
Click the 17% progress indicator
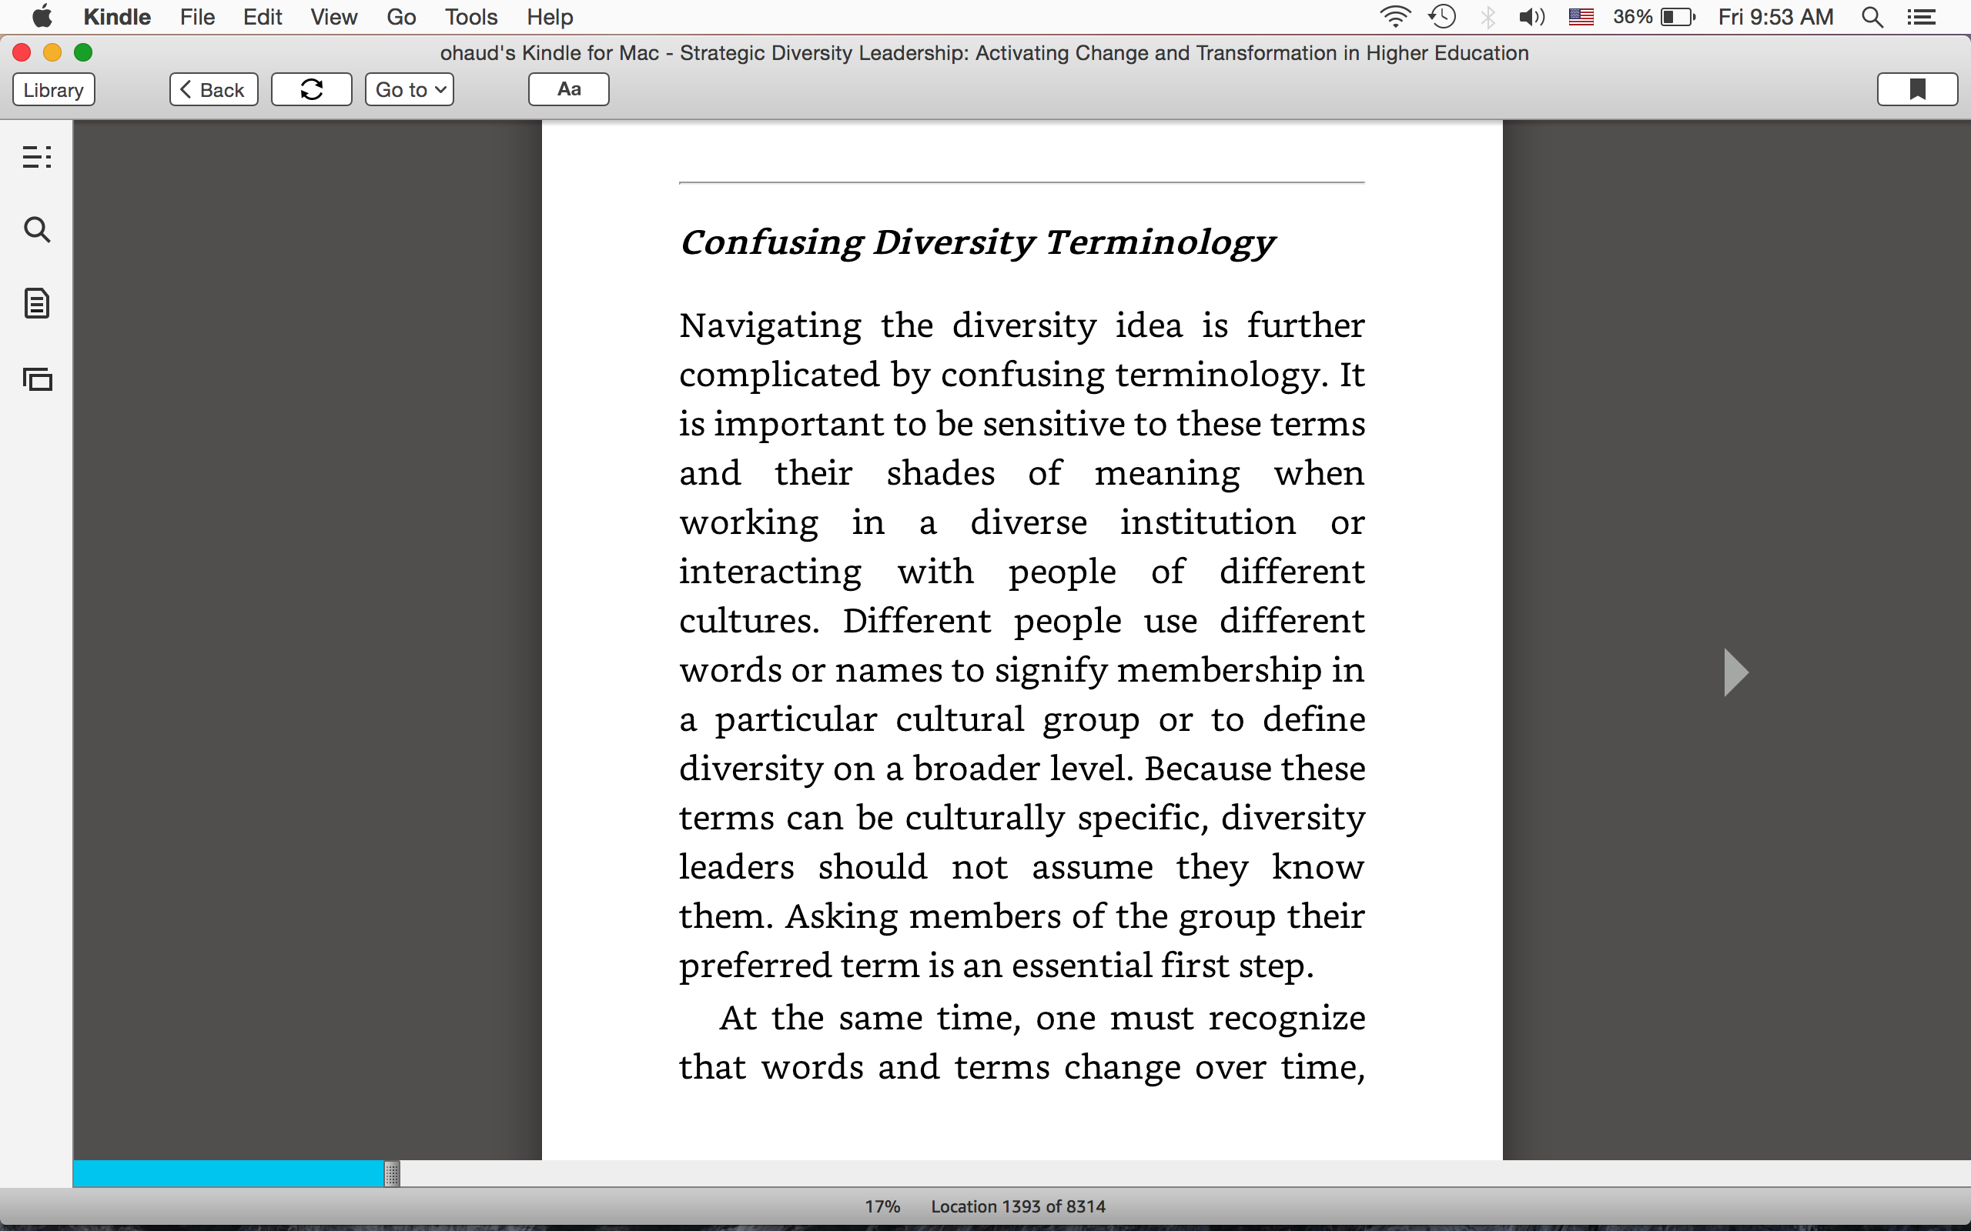click(882, 1206)
